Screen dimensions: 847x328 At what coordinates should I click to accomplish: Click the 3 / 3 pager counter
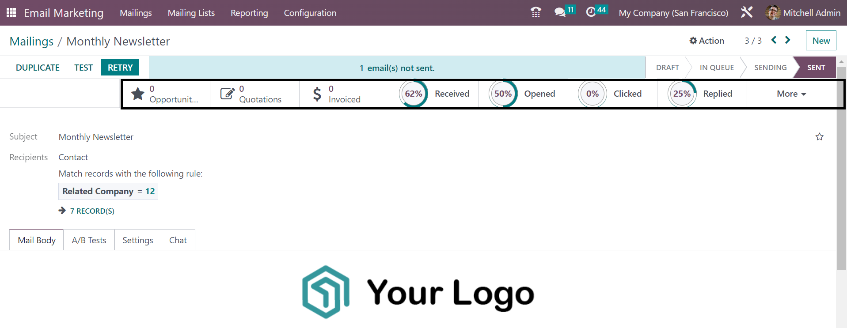point(753,41)
